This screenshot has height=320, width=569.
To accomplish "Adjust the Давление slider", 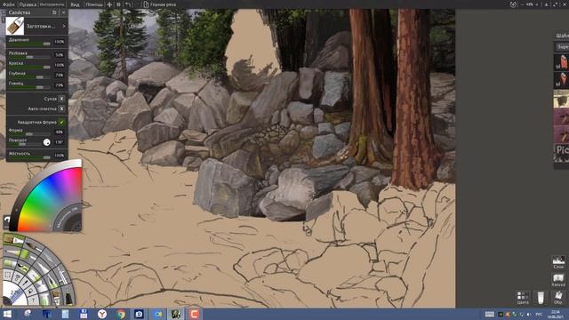I will (29, 44).
